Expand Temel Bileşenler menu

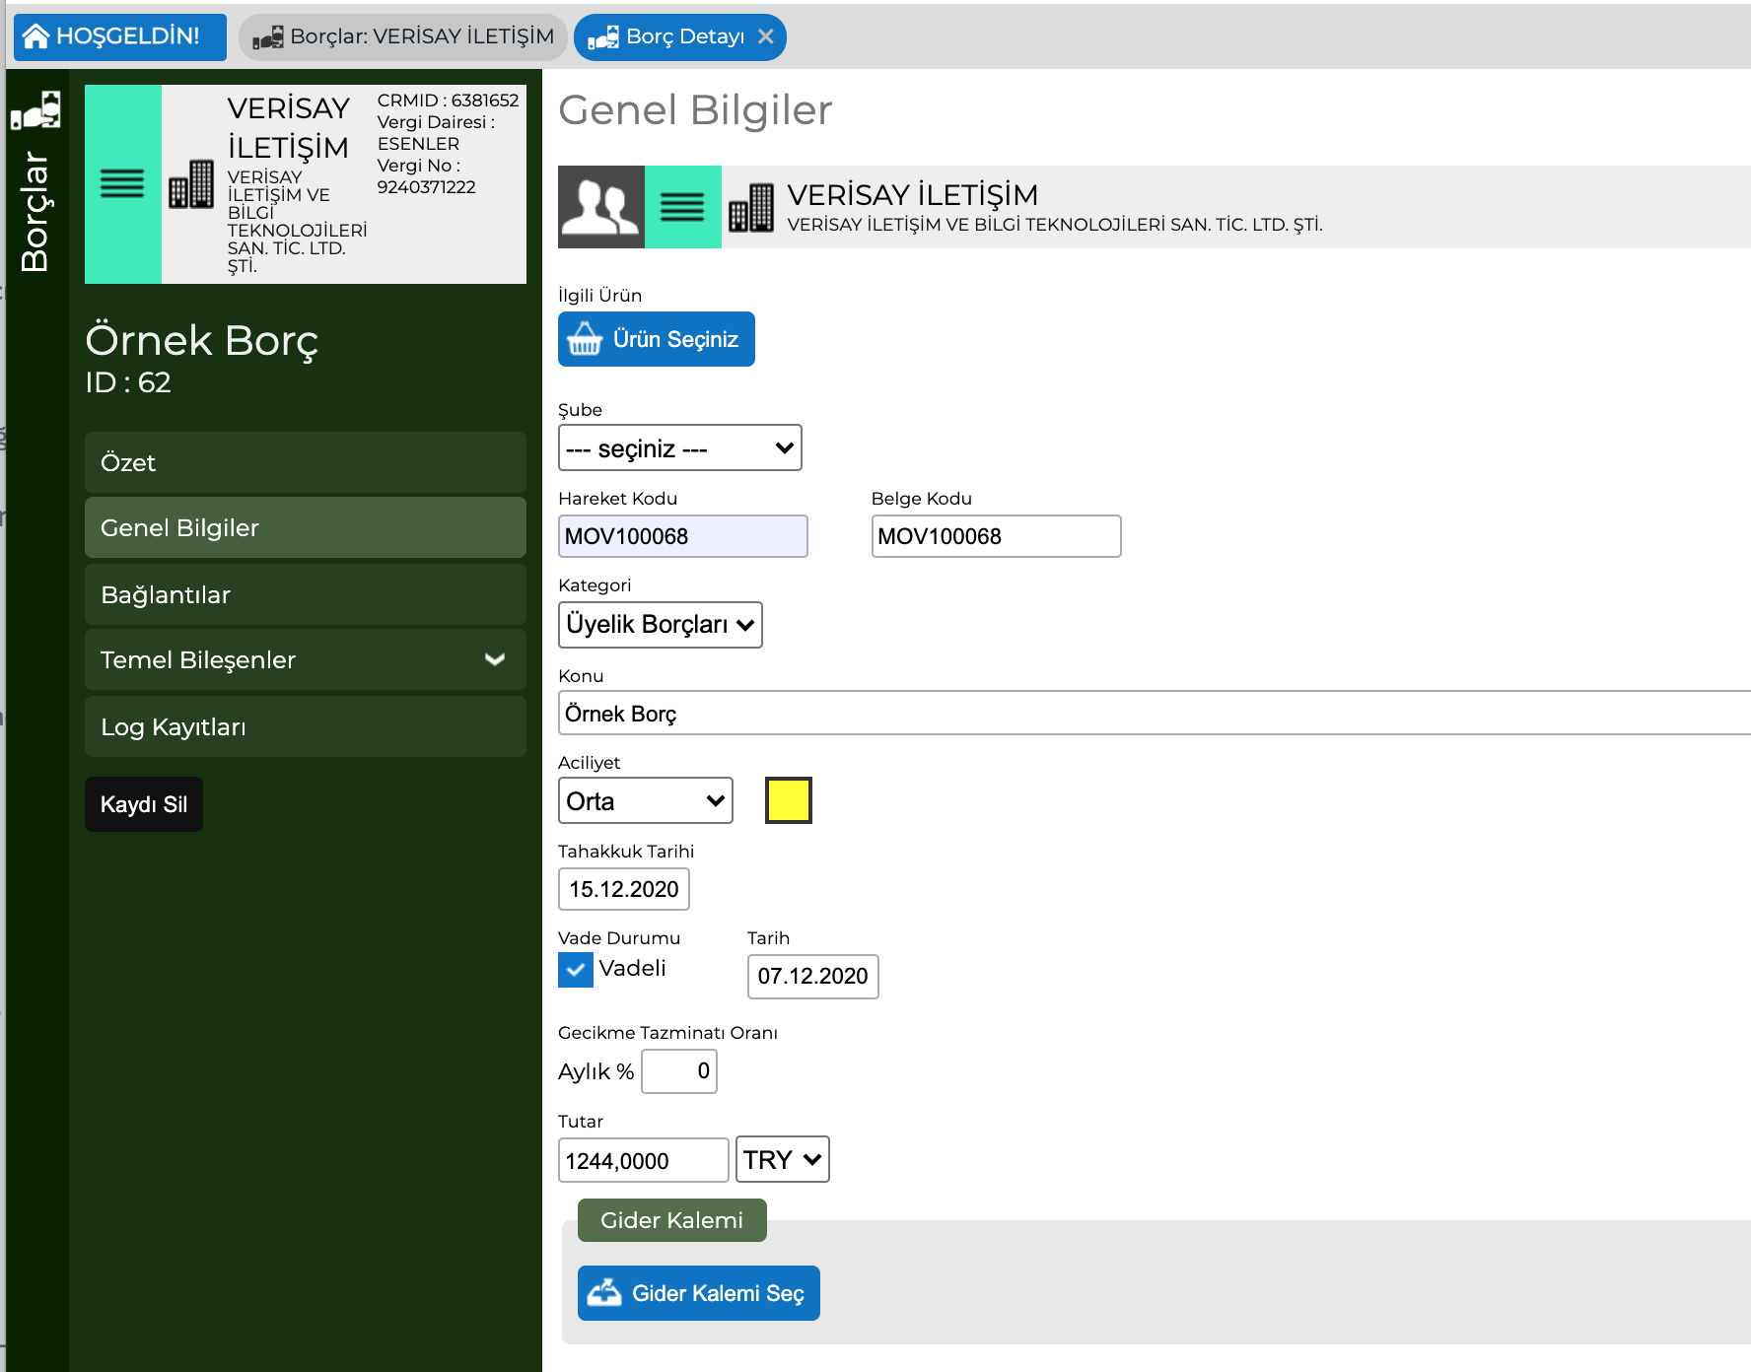[x=306, y=659]
